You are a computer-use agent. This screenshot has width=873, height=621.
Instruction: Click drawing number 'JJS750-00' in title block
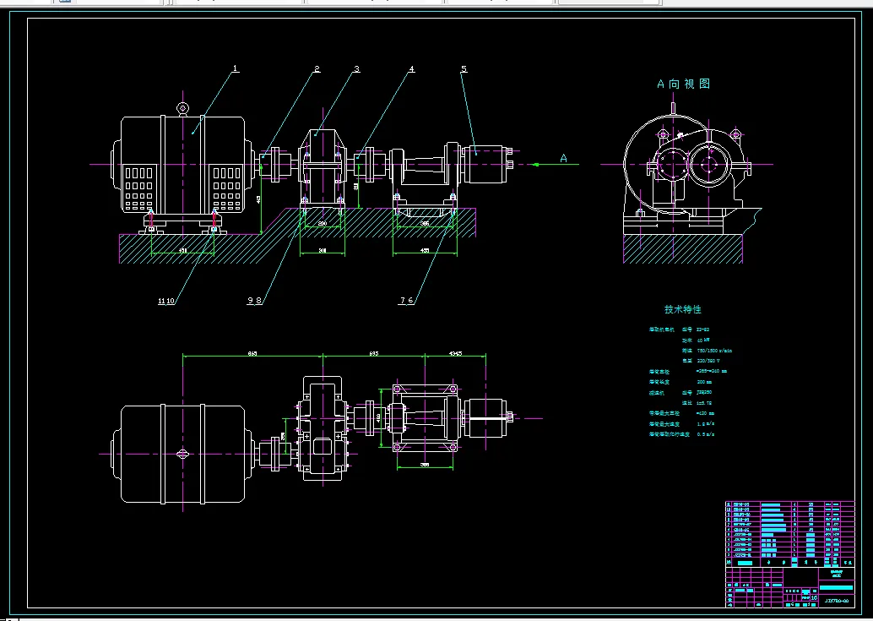837,601
